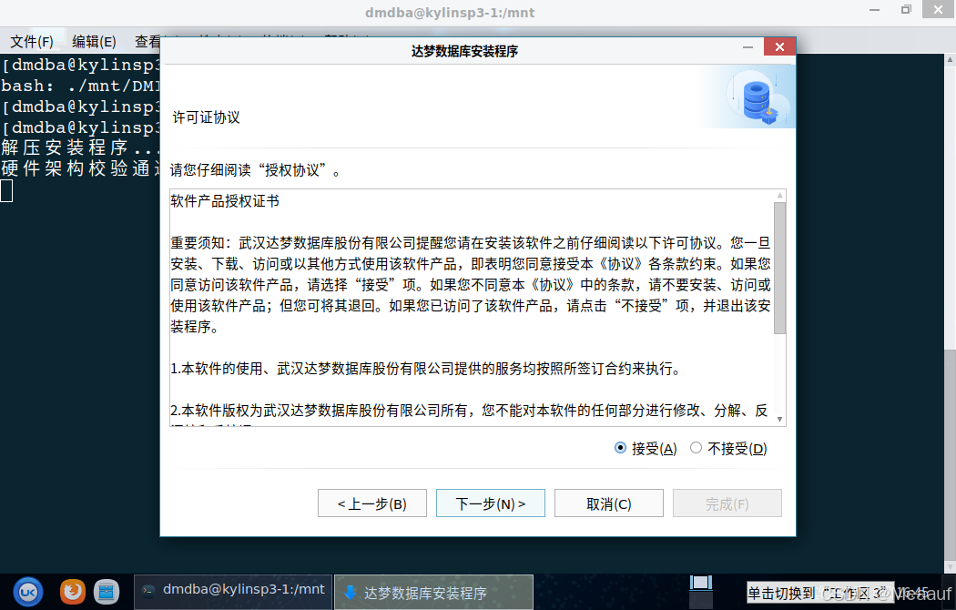Screen dimensions: 956x610
Task: Switch to 达梦数据库安装程序 taskbar item
Action: click(434, 592)
